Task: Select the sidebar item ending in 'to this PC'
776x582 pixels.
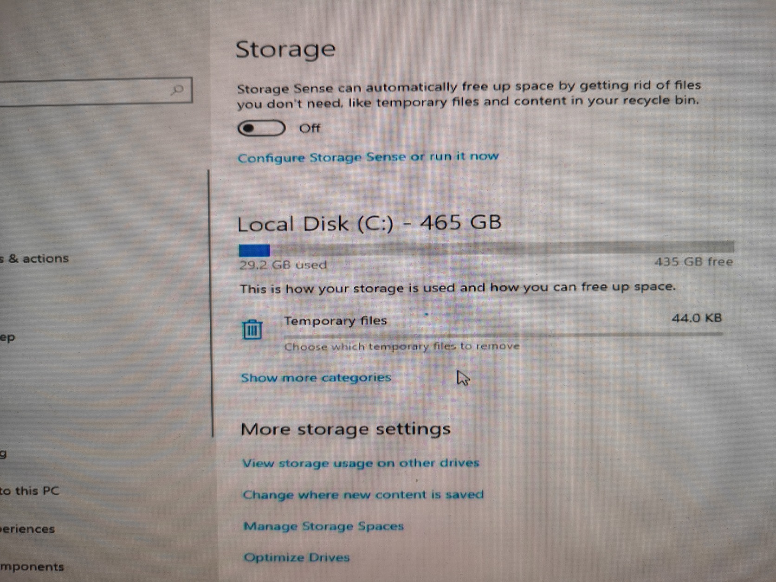Action: pos(30,491)
